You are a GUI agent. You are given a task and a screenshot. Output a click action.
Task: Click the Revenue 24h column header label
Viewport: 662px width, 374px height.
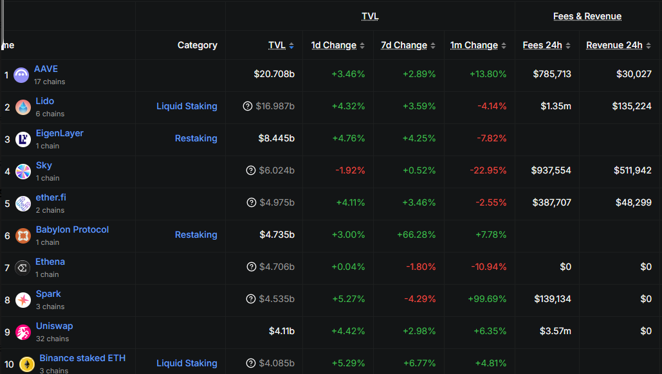point(614,45)
